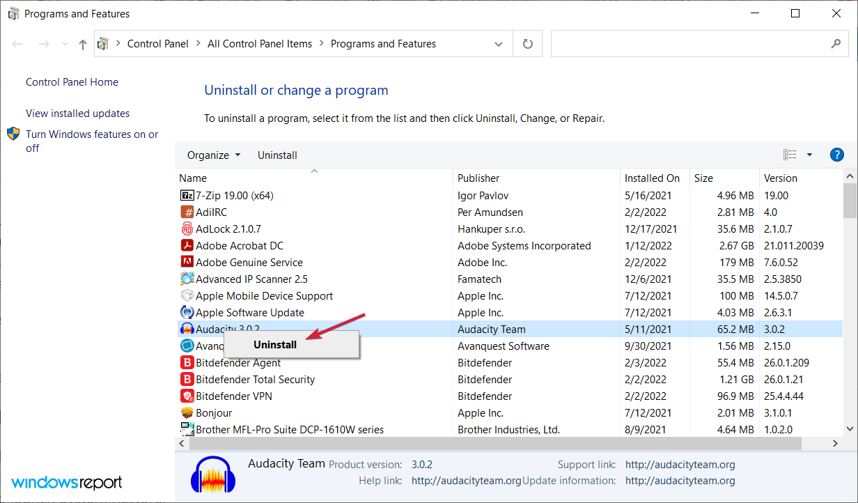
Task: Click the search magnifier icon
Action: (x=836, y=43)
